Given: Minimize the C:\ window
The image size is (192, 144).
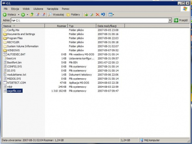Looking at the screenshot, I should (x=179, y=3).
